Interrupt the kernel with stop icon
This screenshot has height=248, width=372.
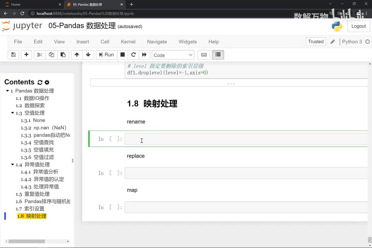[x=122, y=55]
